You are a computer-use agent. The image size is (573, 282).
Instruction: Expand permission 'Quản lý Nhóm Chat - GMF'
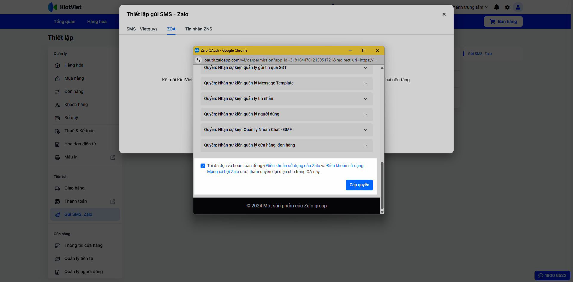tap(366, 130)
